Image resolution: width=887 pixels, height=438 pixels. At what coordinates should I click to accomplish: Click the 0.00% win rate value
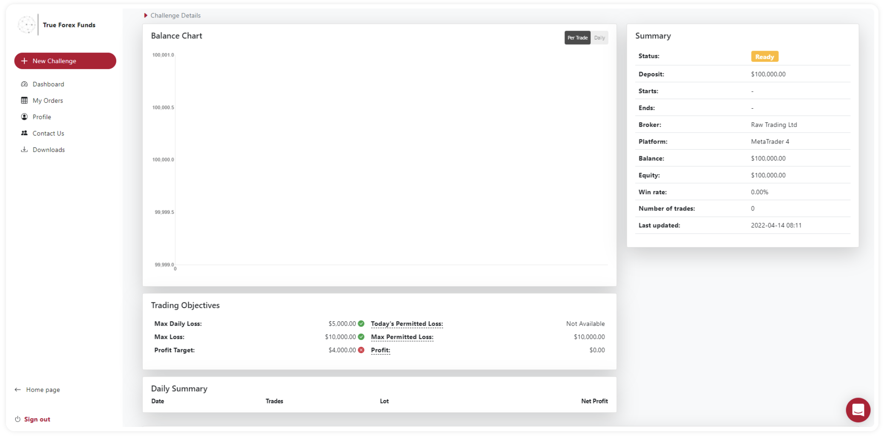point(760,192)
